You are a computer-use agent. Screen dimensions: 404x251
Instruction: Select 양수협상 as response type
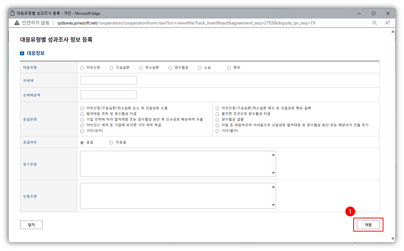coord(170,68)
